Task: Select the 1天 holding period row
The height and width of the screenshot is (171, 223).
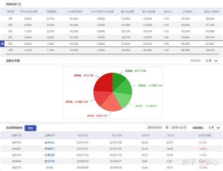Action: 111,19
